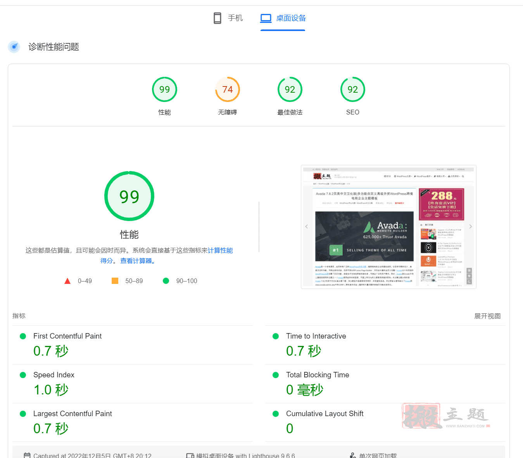523x458 pixels.
Task: Click the 1.0 秒 Speed Index value
Action: [51, 390]
